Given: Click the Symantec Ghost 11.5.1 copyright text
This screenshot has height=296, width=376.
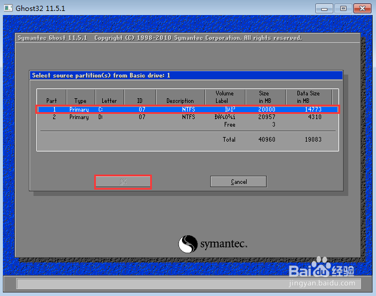Looking at the screenshot, I should pos(160,38).
